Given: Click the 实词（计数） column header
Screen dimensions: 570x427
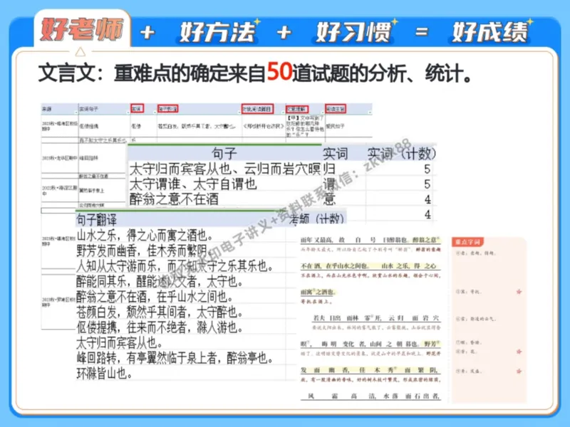Looking at the screenshot, I should [x=401, y=153].
